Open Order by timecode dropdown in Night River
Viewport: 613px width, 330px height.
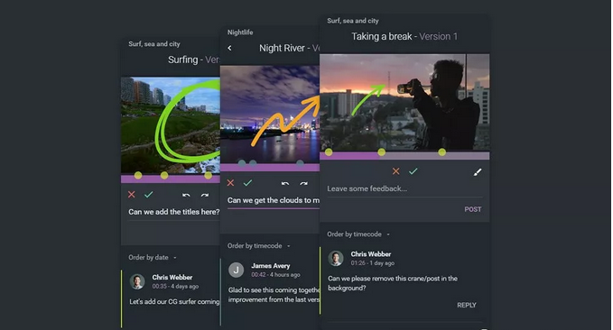(259, 245)
